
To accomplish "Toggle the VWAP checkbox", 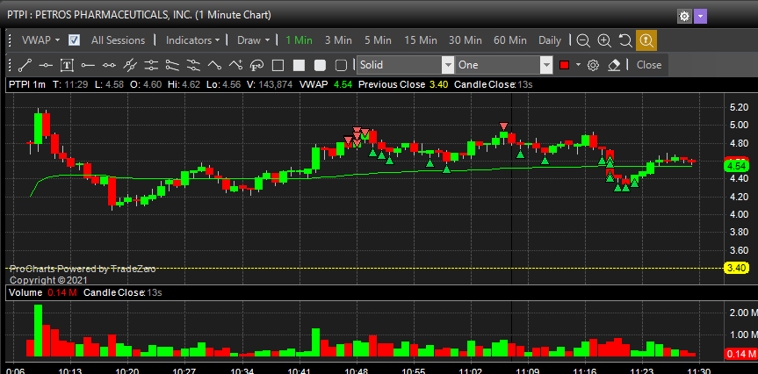I will (x=74, y=40).
